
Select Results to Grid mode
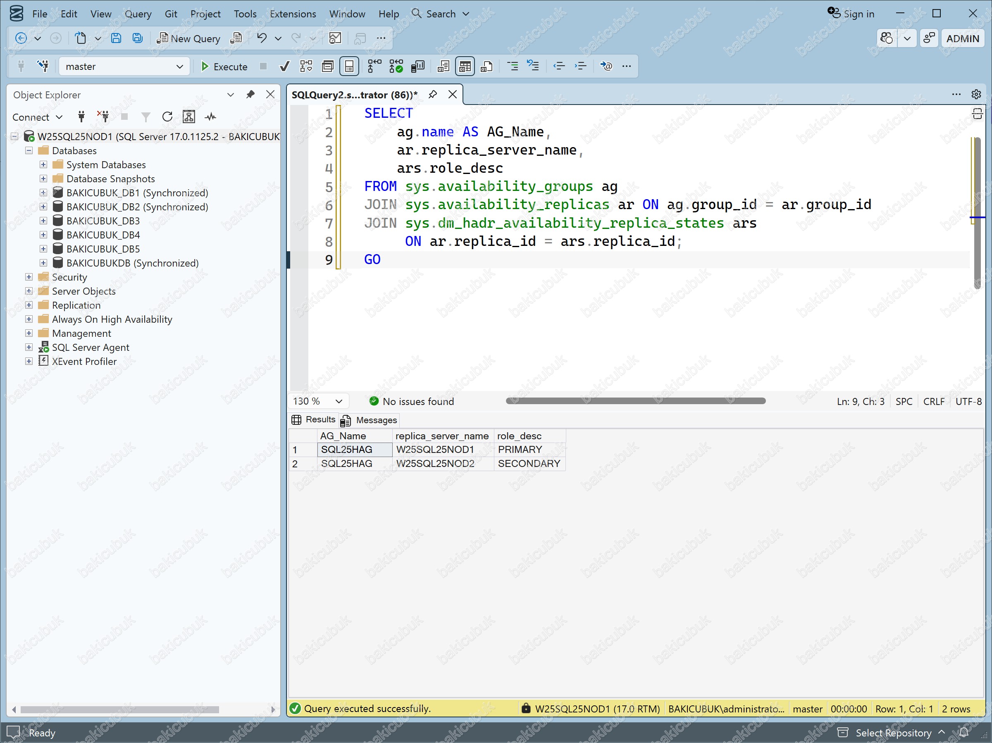tap(465, 67)
